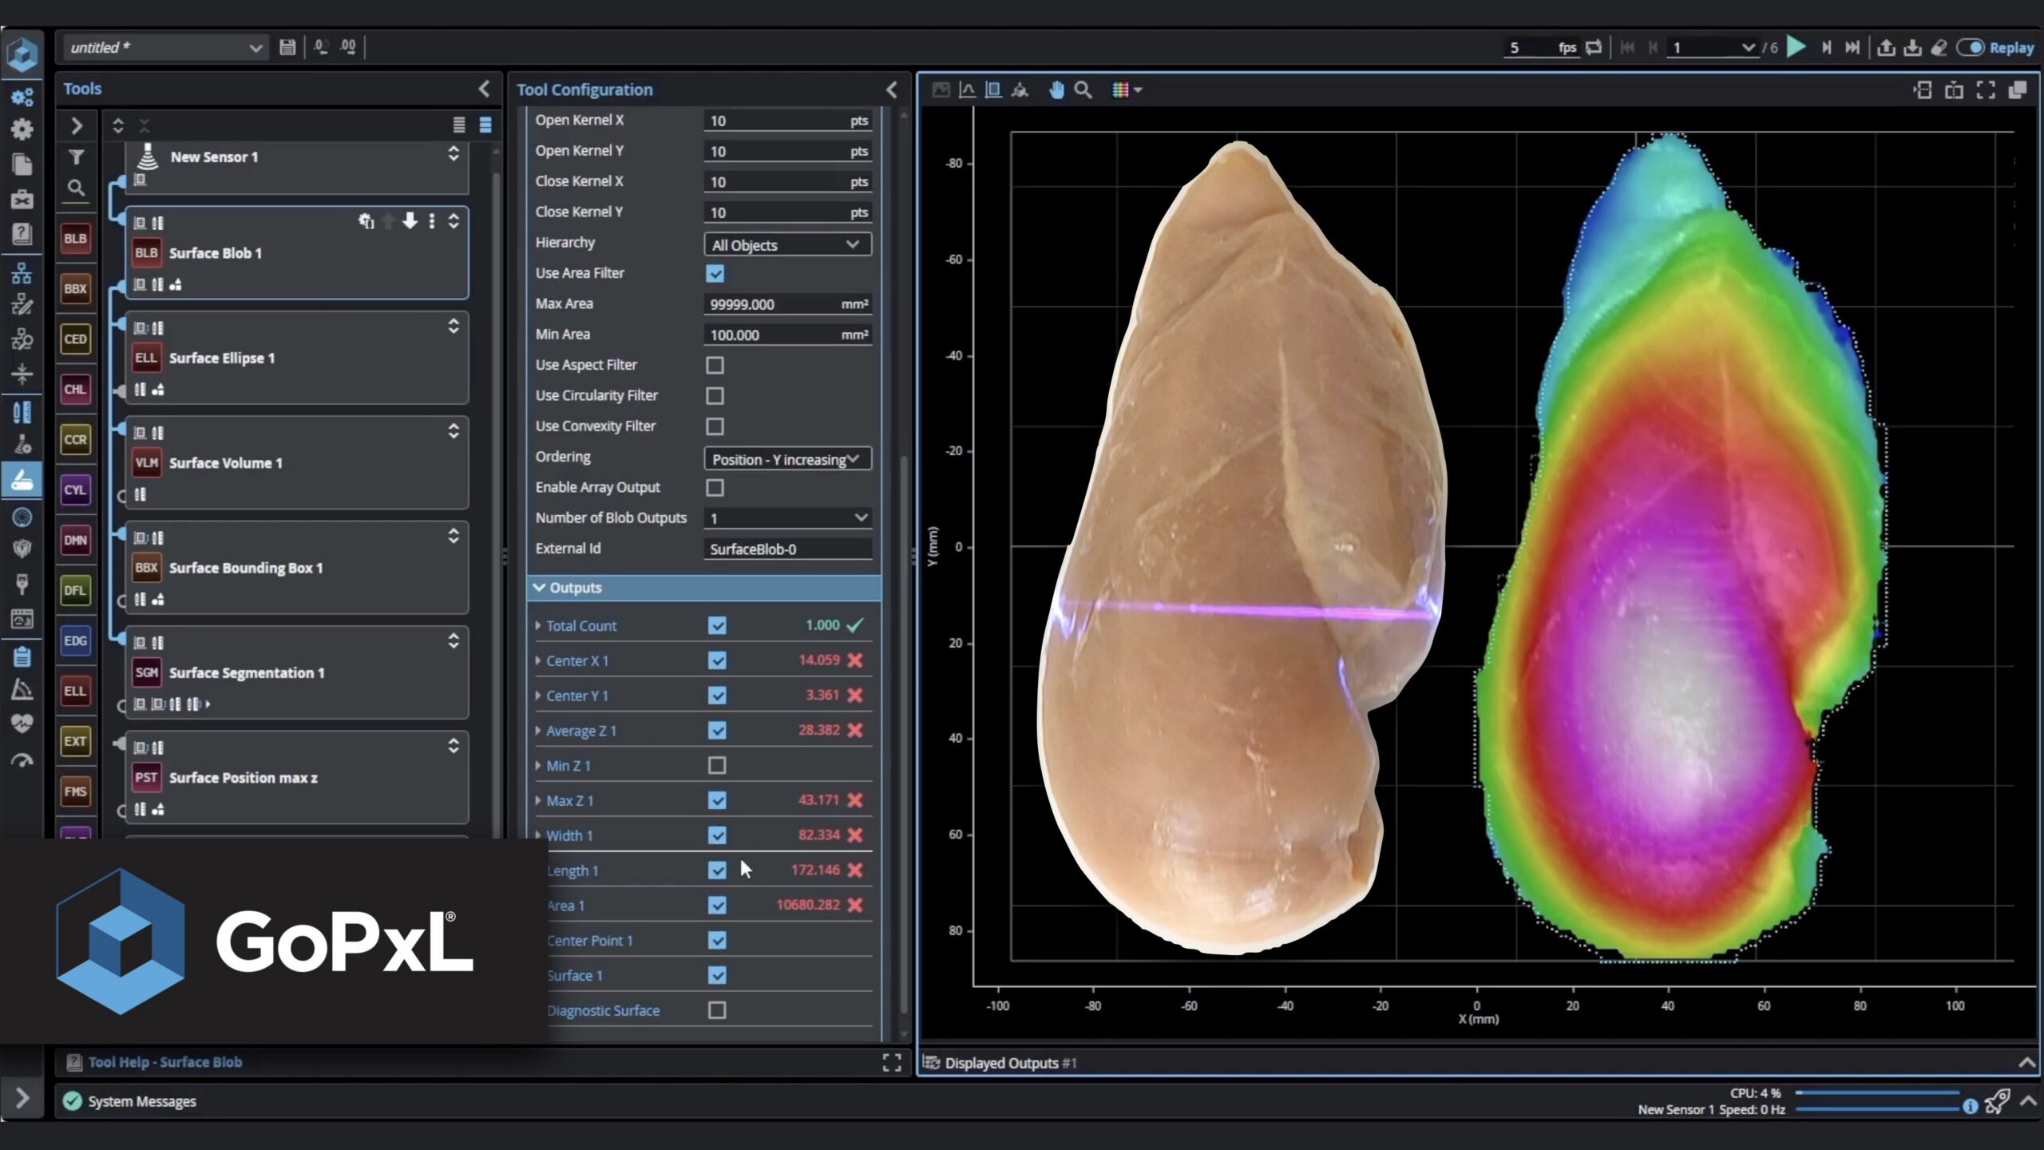Enable Use Circularity Filter checkbox
Image resolution: width=2044 pixels, height=1150 pixels.
click(715, 396)
